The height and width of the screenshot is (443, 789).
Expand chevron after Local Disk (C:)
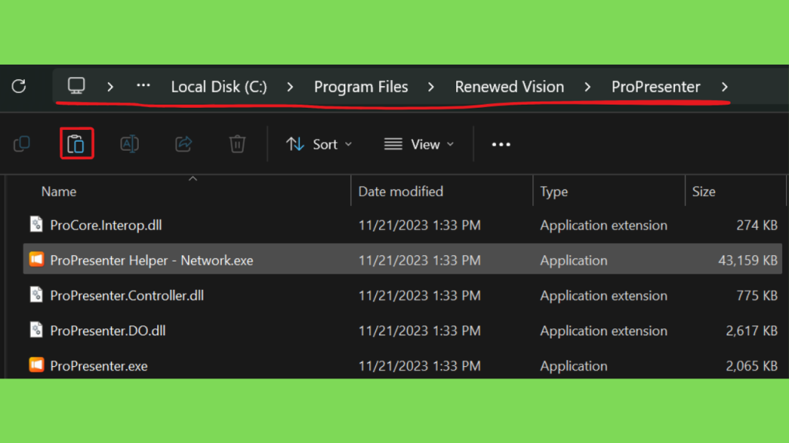pyautogui.click(x=290, y=87)
